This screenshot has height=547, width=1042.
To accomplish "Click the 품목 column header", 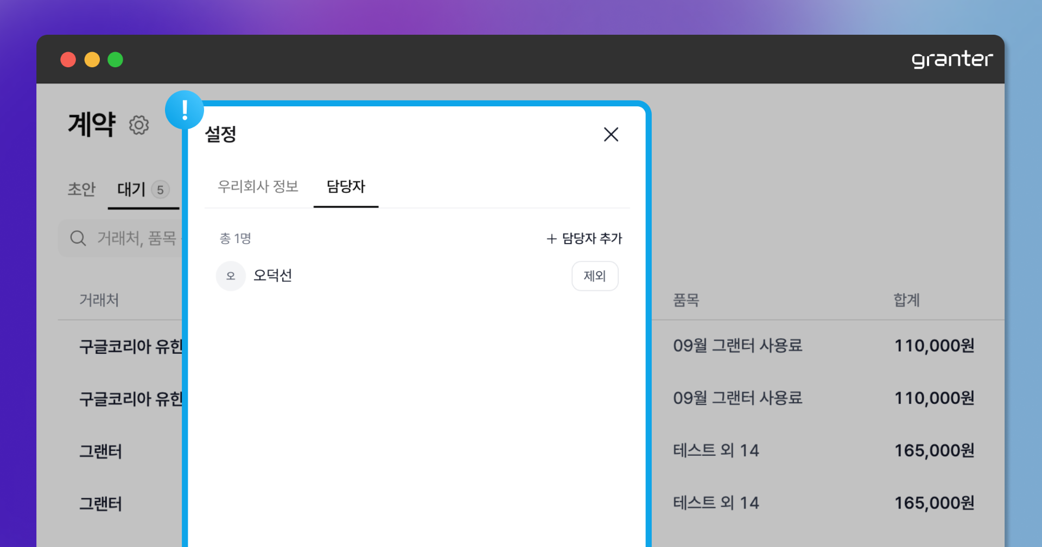I will tap(686, 300).
